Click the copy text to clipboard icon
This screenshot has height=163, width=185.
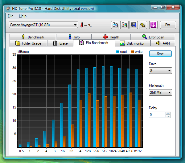click(x=115, y=25)
